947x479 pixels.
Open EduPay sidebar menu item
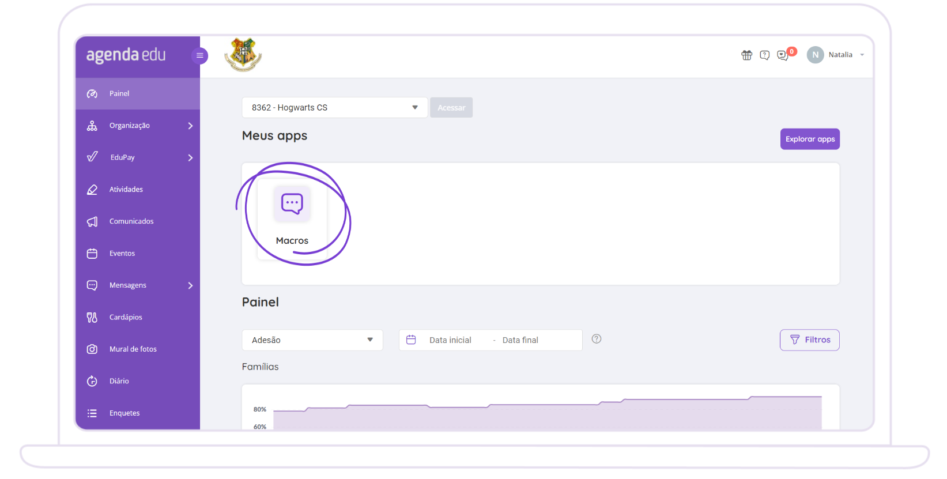(138, 157)
